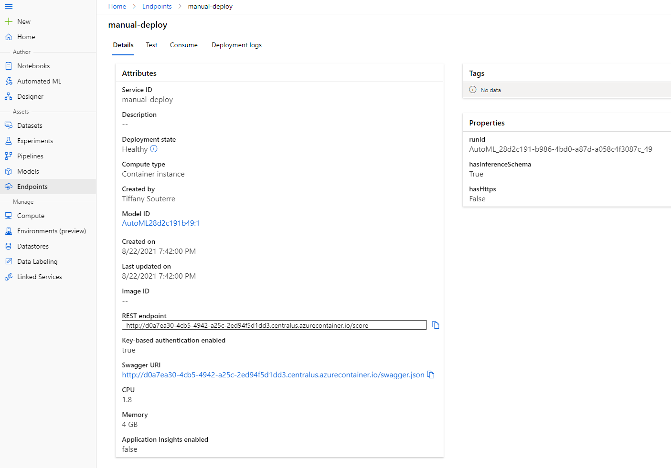671x468 pixels.
Task: Toggle the hamburger navigation menu
Action: 9,7
